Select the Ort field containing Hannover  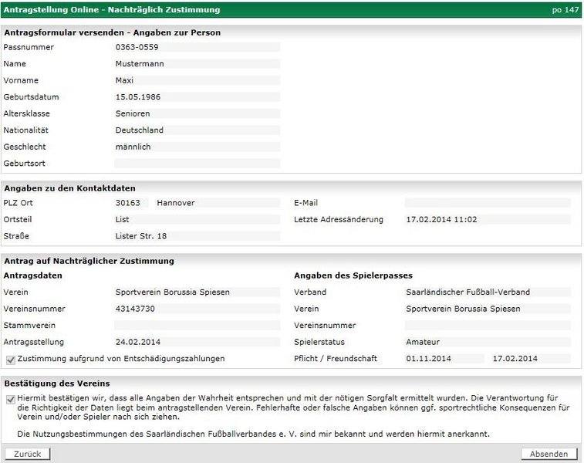point(217,203)
